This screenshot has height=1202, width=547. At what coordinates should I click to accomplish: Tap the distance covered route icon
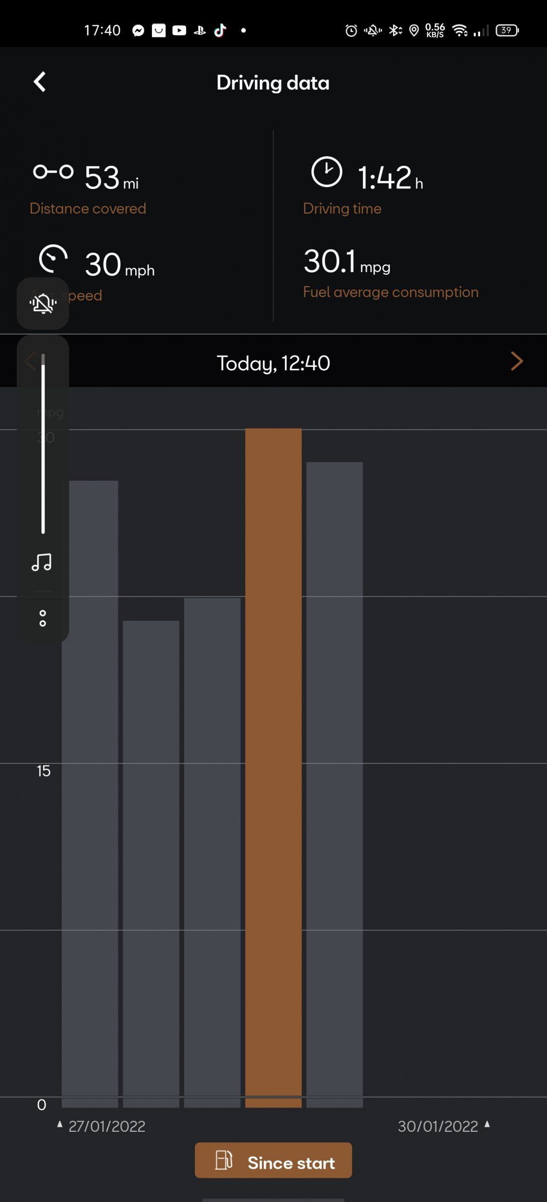point(53,172)
